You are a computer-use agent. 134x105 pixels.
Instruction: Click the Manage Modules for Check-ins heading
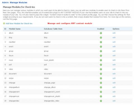(19, 7)
